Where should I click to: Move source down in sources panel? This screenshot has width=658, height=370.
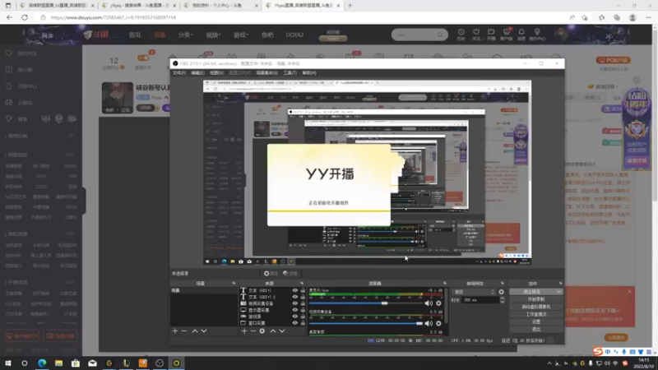point(282,331)
